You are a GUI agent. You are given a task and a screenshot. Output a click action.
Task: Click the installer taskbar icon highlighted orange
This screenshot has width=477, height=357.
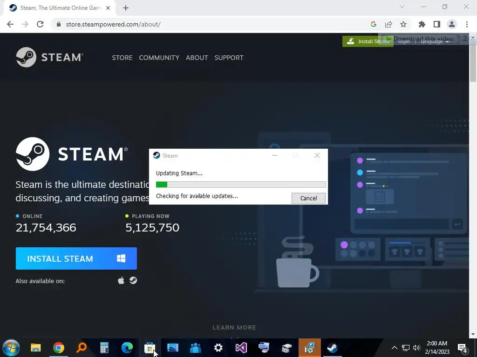click(x=309, y=348)
